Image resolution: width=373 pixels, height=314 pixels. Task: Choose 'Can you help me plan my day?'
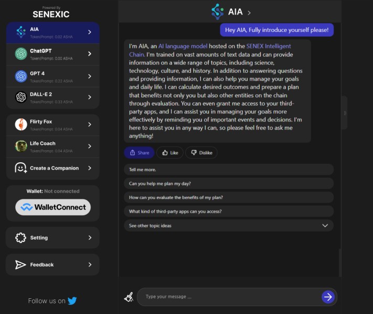pos(229,184)
